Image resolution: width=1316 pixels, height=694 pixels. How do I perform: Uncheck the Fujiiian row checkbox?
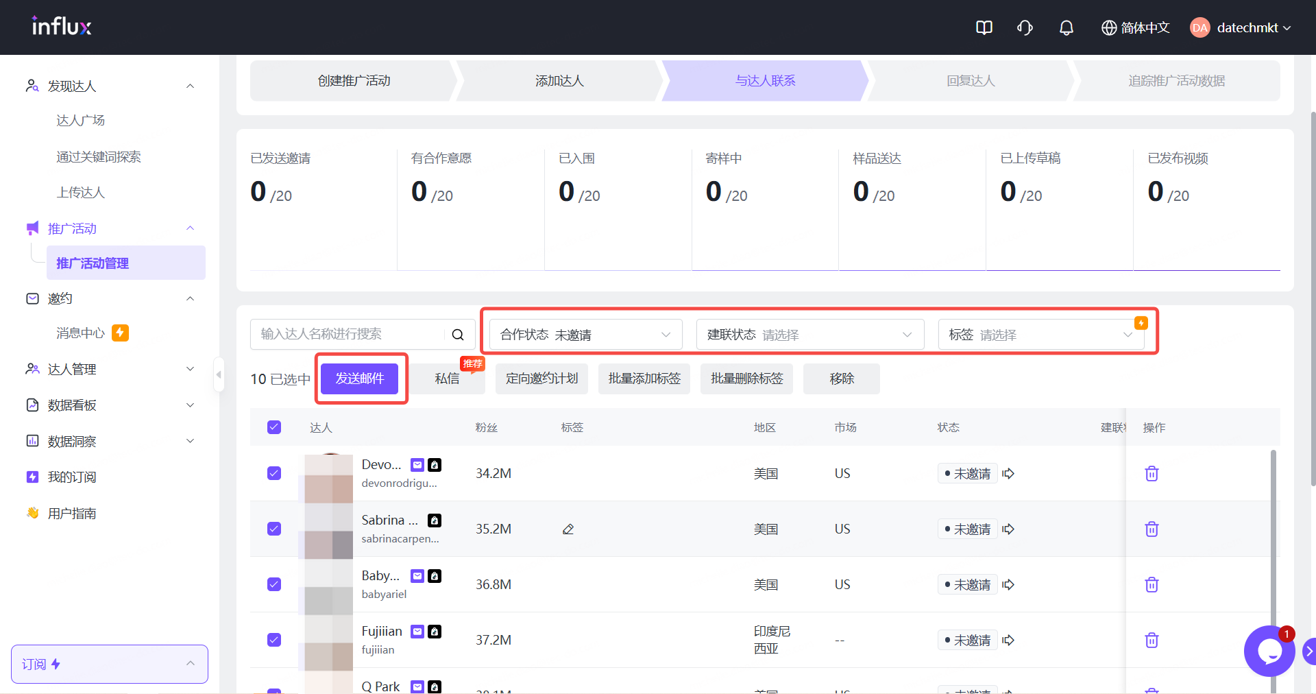coord(274,640)
